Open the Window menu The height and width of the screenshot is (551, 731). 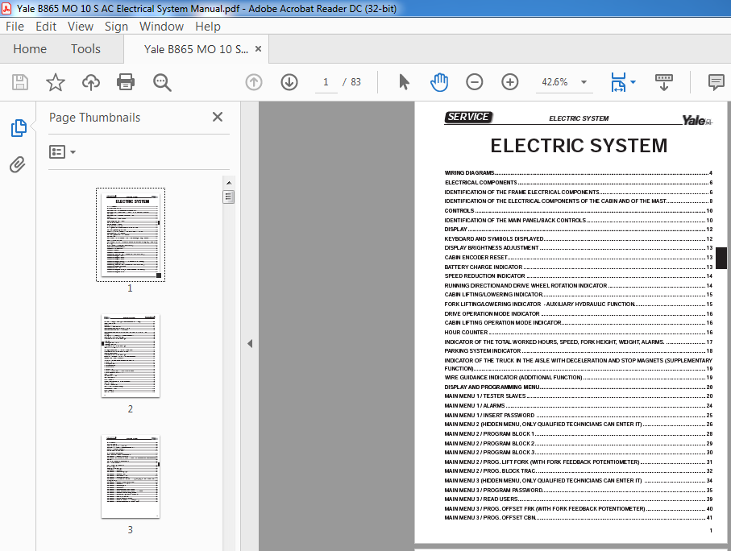(x=162, y=27)
